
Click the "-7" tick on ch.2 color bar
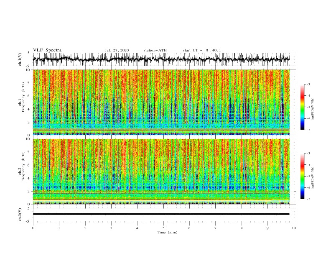tap(308, 199)
